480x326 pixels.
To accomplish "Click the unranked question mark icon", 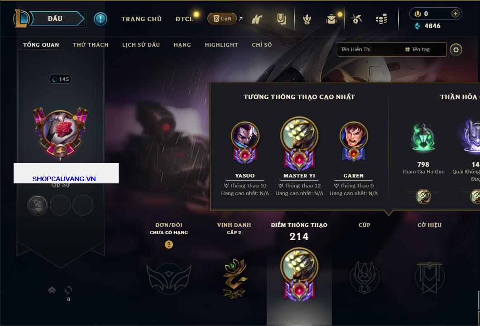I will tap(168, 244).
